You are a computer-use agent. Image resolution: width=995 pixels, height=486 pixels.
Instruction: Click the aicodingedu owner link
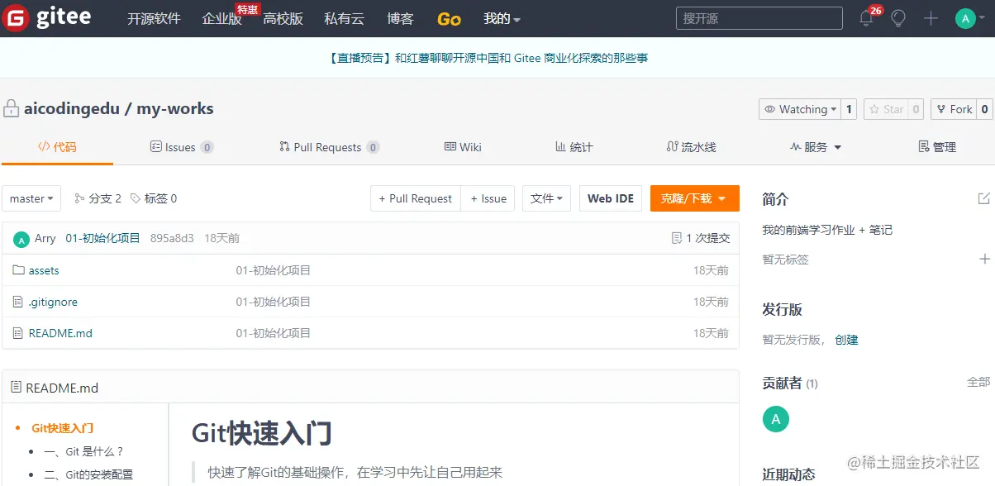[x=71, y=108]
